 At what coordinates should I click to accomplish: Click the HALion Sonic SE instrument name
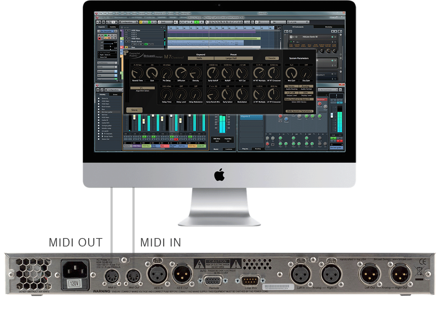pyautogui.click(x=311, y=37)
